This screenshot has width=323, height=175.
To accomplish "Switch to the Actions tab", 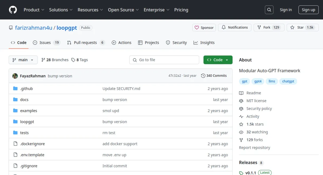I will (x=121, y=43).
